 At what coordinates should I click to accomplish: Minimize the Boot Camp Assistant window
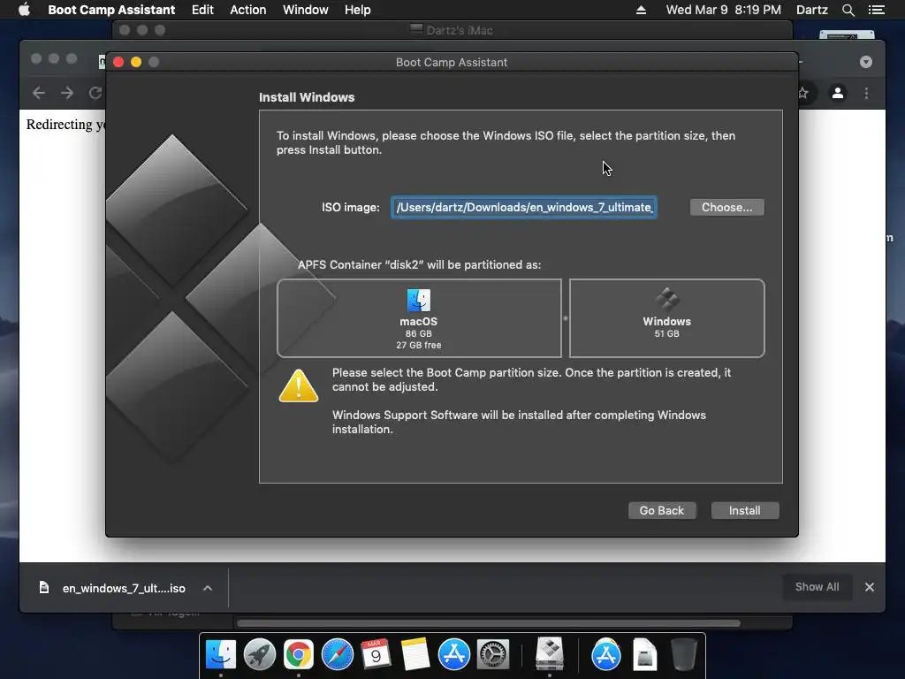click(x=136, y=62)
